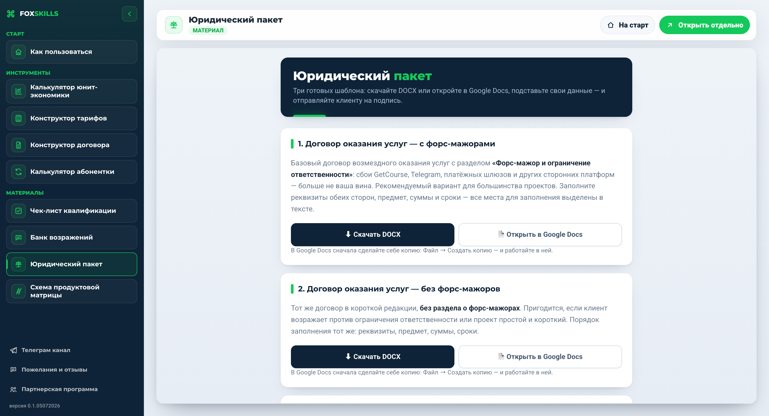This screenshot has width=769, height=416.
Task: Download DOCX for contract with force majeure
Action: click(373, 235)
